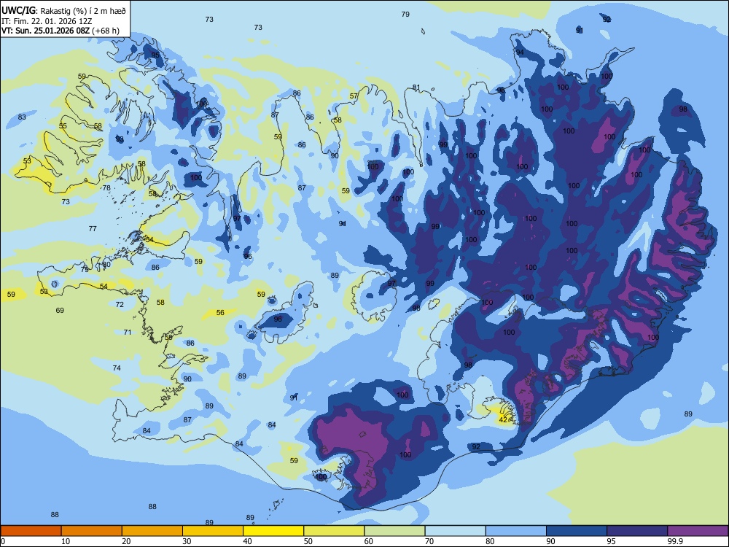The width and height of the screenshot is (729, 547).
Task: Click the map value "42" on the yellow patch
Action: [503, 419]
